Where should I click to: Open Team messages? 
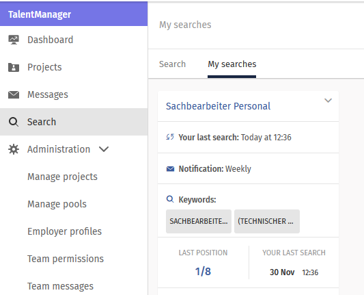click(x=60, y=286)
